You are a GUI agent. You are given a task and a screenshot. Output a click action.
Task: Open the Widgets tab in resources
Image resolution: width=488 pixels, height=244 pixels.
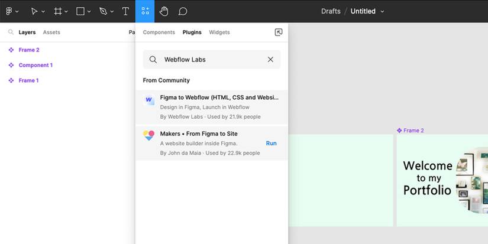[x=219, y=32]
